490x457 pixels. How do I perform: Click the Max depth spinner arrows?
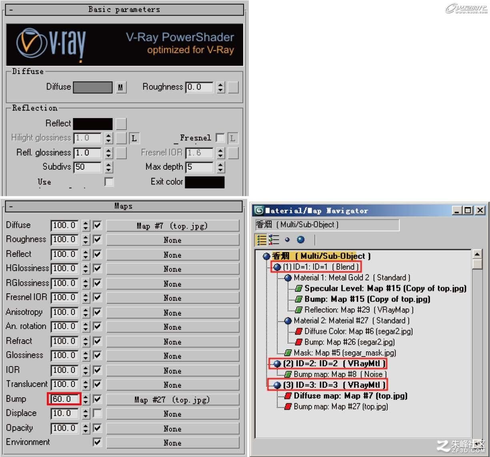point(221,167)
